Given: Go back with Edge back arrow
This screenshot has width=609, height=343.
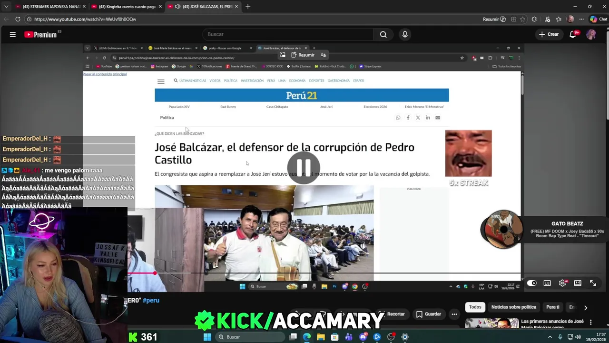Looking at the screenshot, I should tap(6, 19).
